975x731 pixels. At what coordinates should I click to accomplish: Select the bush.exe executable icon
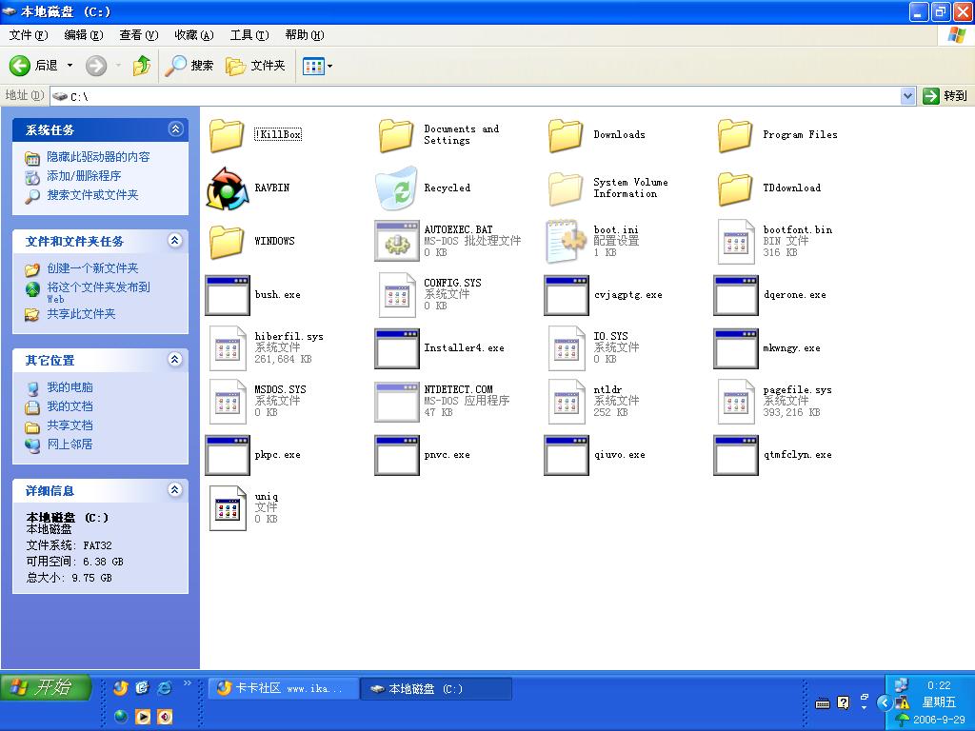coord(228,295)
